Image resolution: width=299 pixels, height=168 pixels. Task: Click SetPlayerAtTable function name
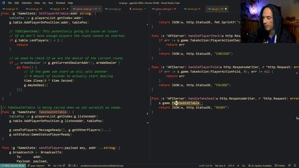tap(54, 14)
